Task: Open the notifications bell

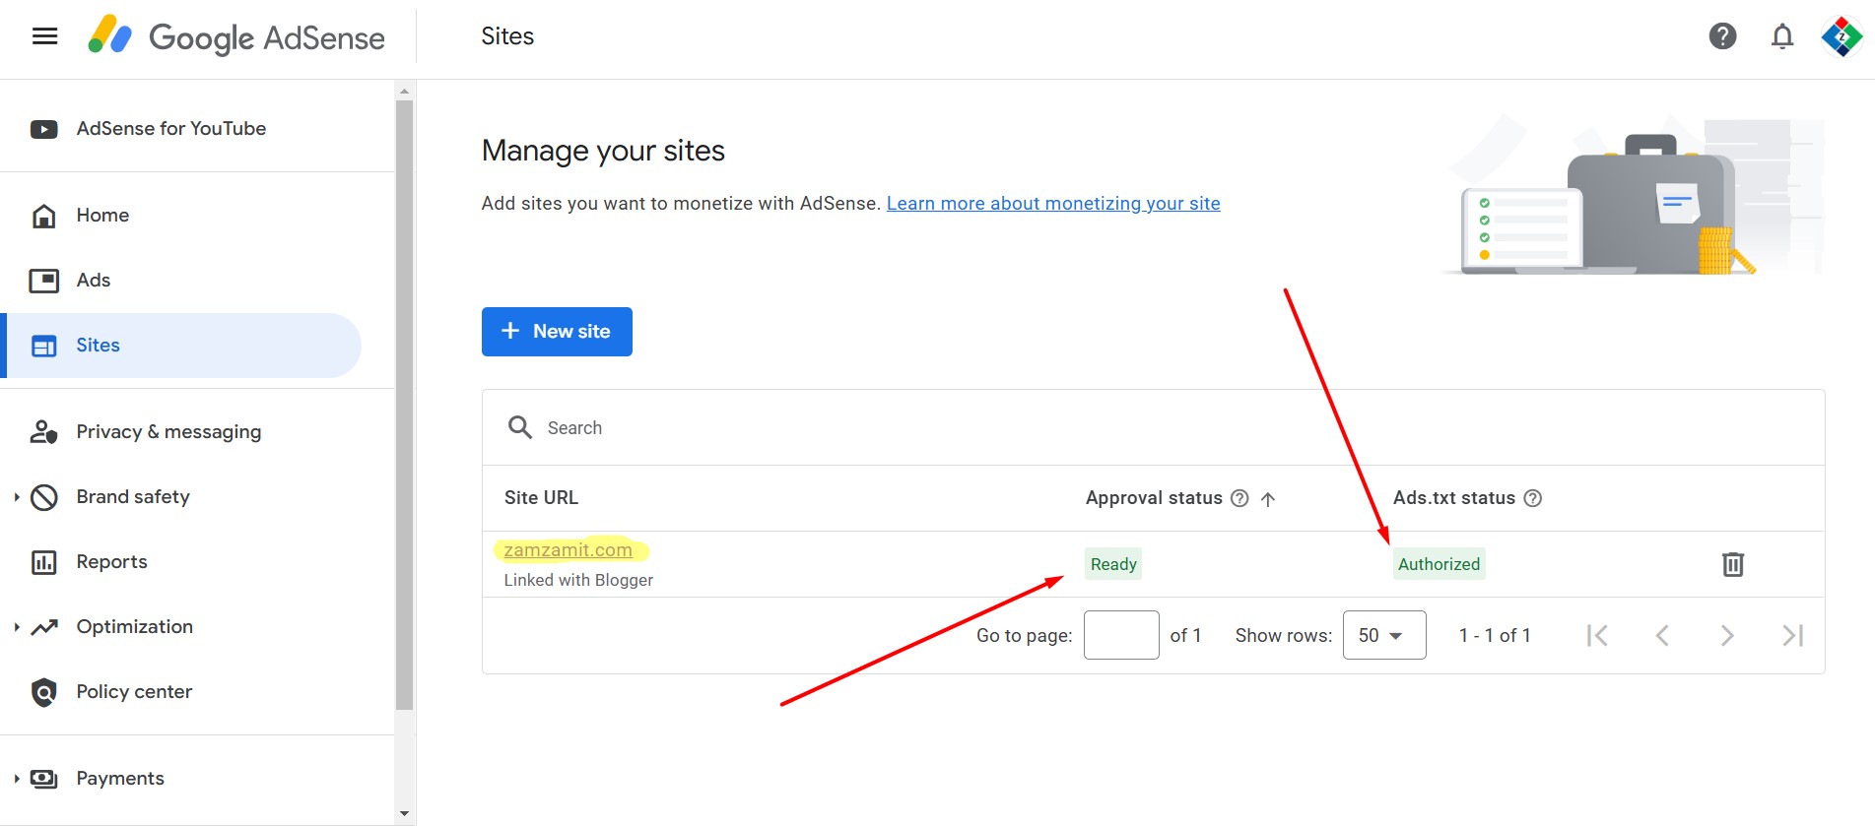Action: pyautogui.click(x=1781, y=36)
